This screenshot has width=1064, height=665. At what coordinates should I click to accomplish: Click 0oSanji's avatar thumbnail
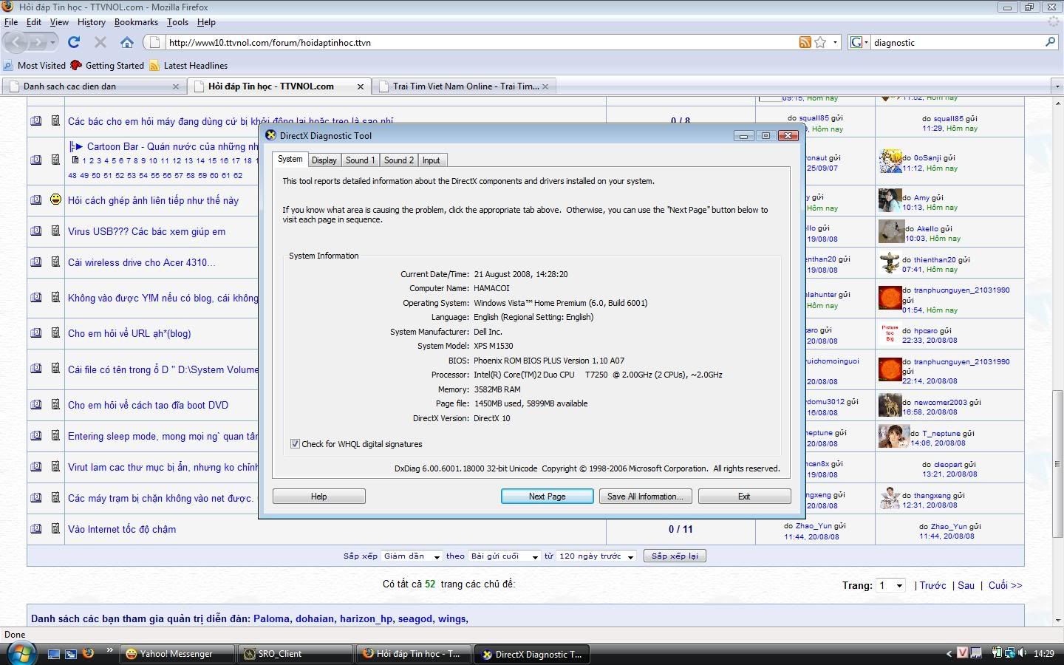890,161
